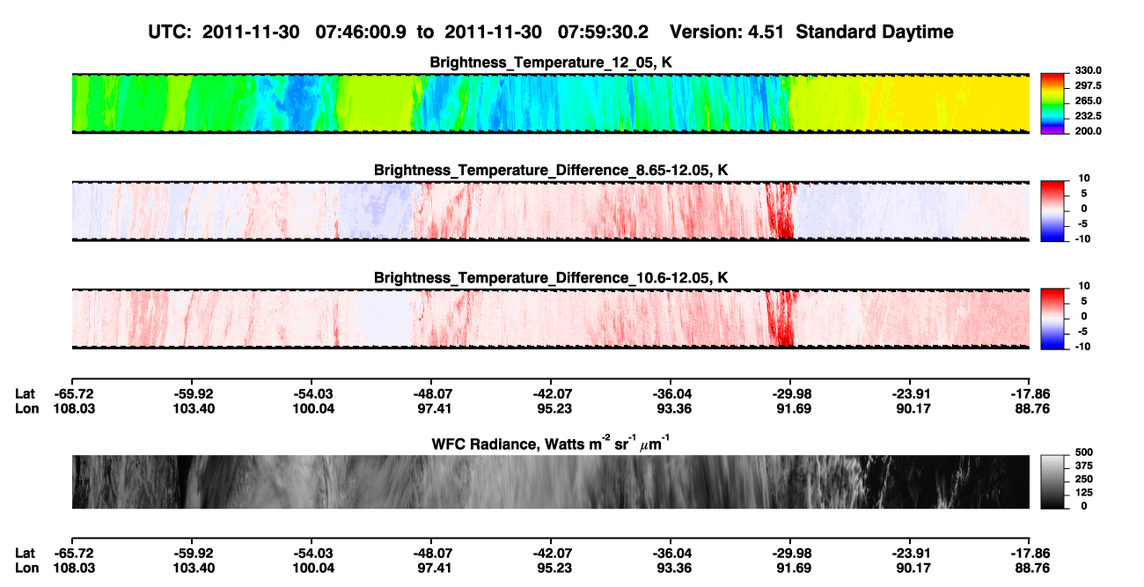Click the Brightness Temperature 12.05 image strip

[x=551, y=104]
